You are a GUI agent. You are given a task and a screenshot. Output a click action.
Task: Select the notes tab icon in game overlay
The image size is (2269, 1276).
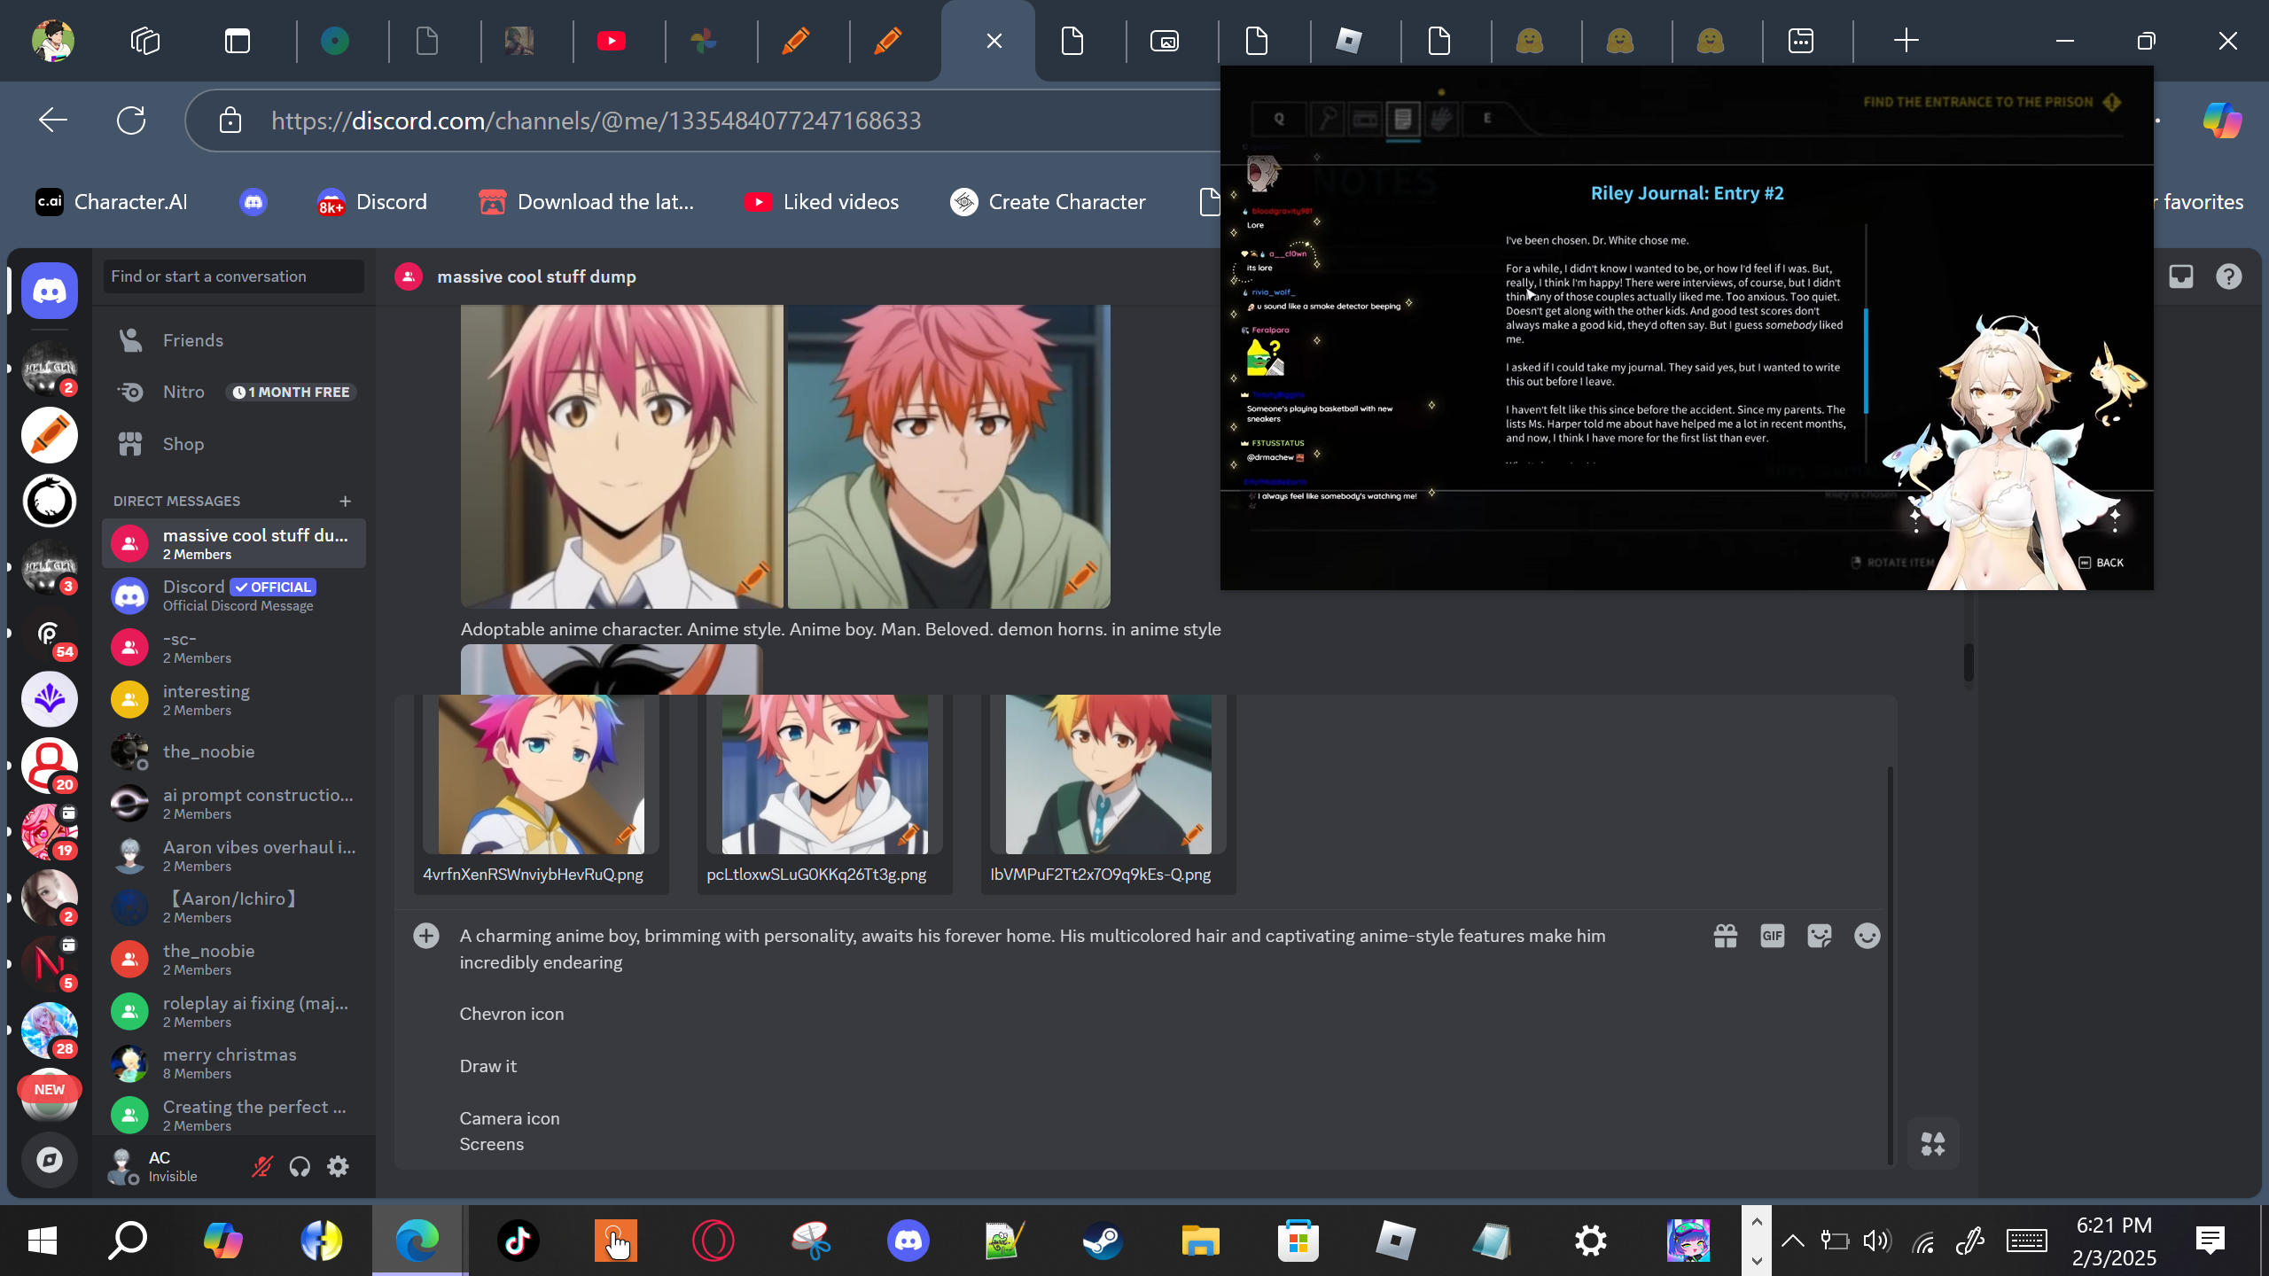[1402, 119]
